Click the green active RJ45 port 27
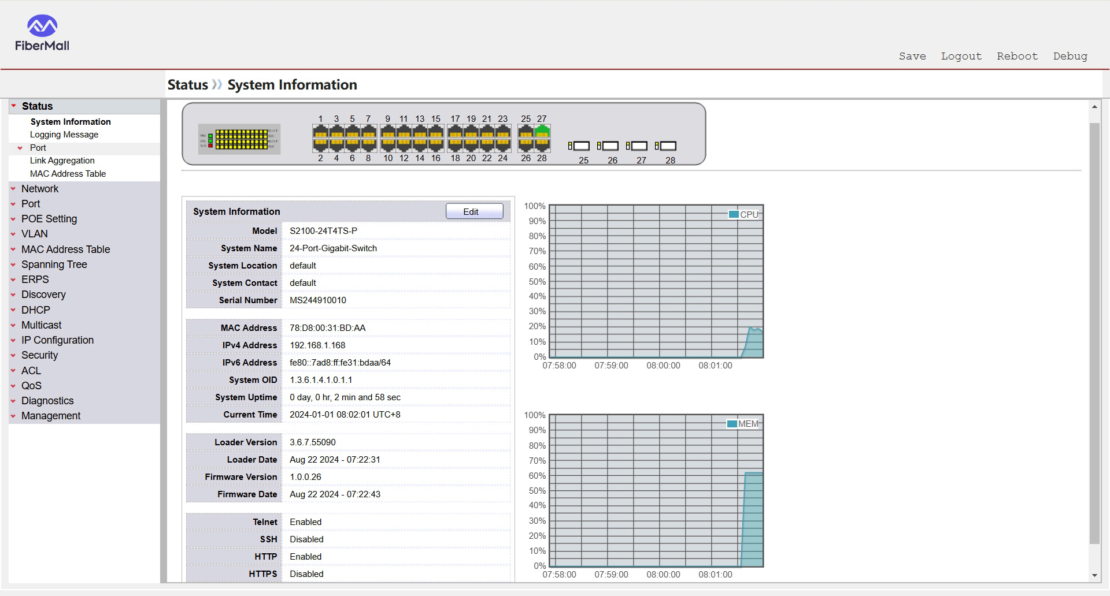This screenshot has width=1110, height=596. coord(542,131)
